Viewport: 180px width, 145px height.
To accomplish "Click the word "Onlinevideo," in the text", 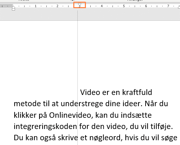I will pos(71,115).
